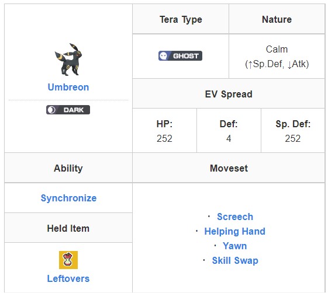Click the EV Spread header
This screenshot has height=293, width=328.
pos(229,94)
